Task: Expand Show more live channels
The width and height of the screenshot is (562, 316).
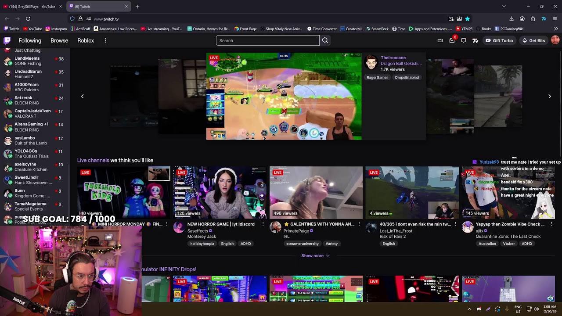Action: [315, 256]
